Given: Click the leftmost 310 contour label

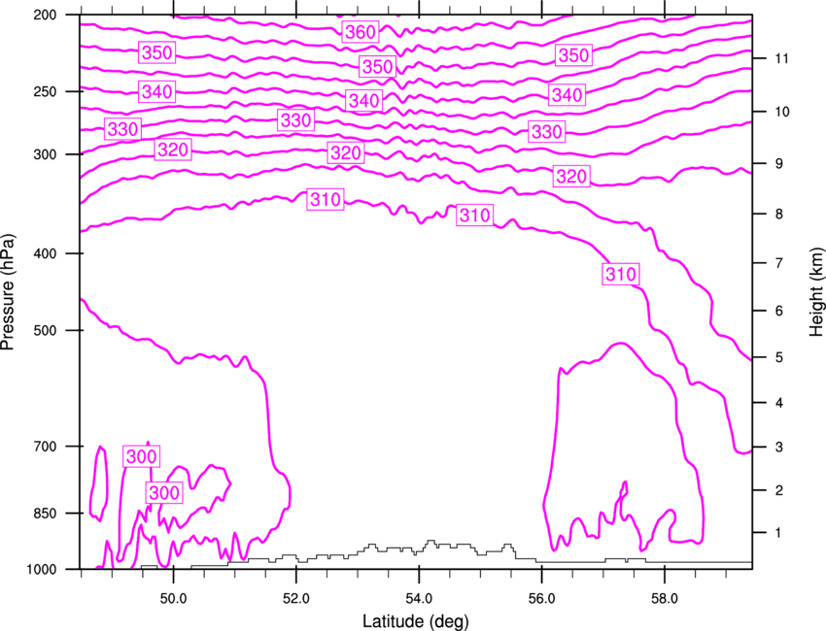Looking at the screenshot, I should (326, 199).
